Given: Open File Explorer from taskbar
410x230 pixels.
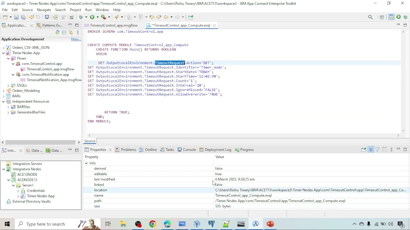Looking at the screenshot, I should click(123, 224).
